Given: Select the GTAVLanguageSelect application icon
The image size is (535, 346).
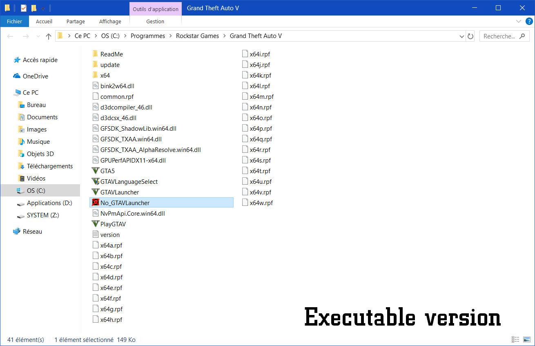Looking at the screenshot, I should (x=96, y=181).
